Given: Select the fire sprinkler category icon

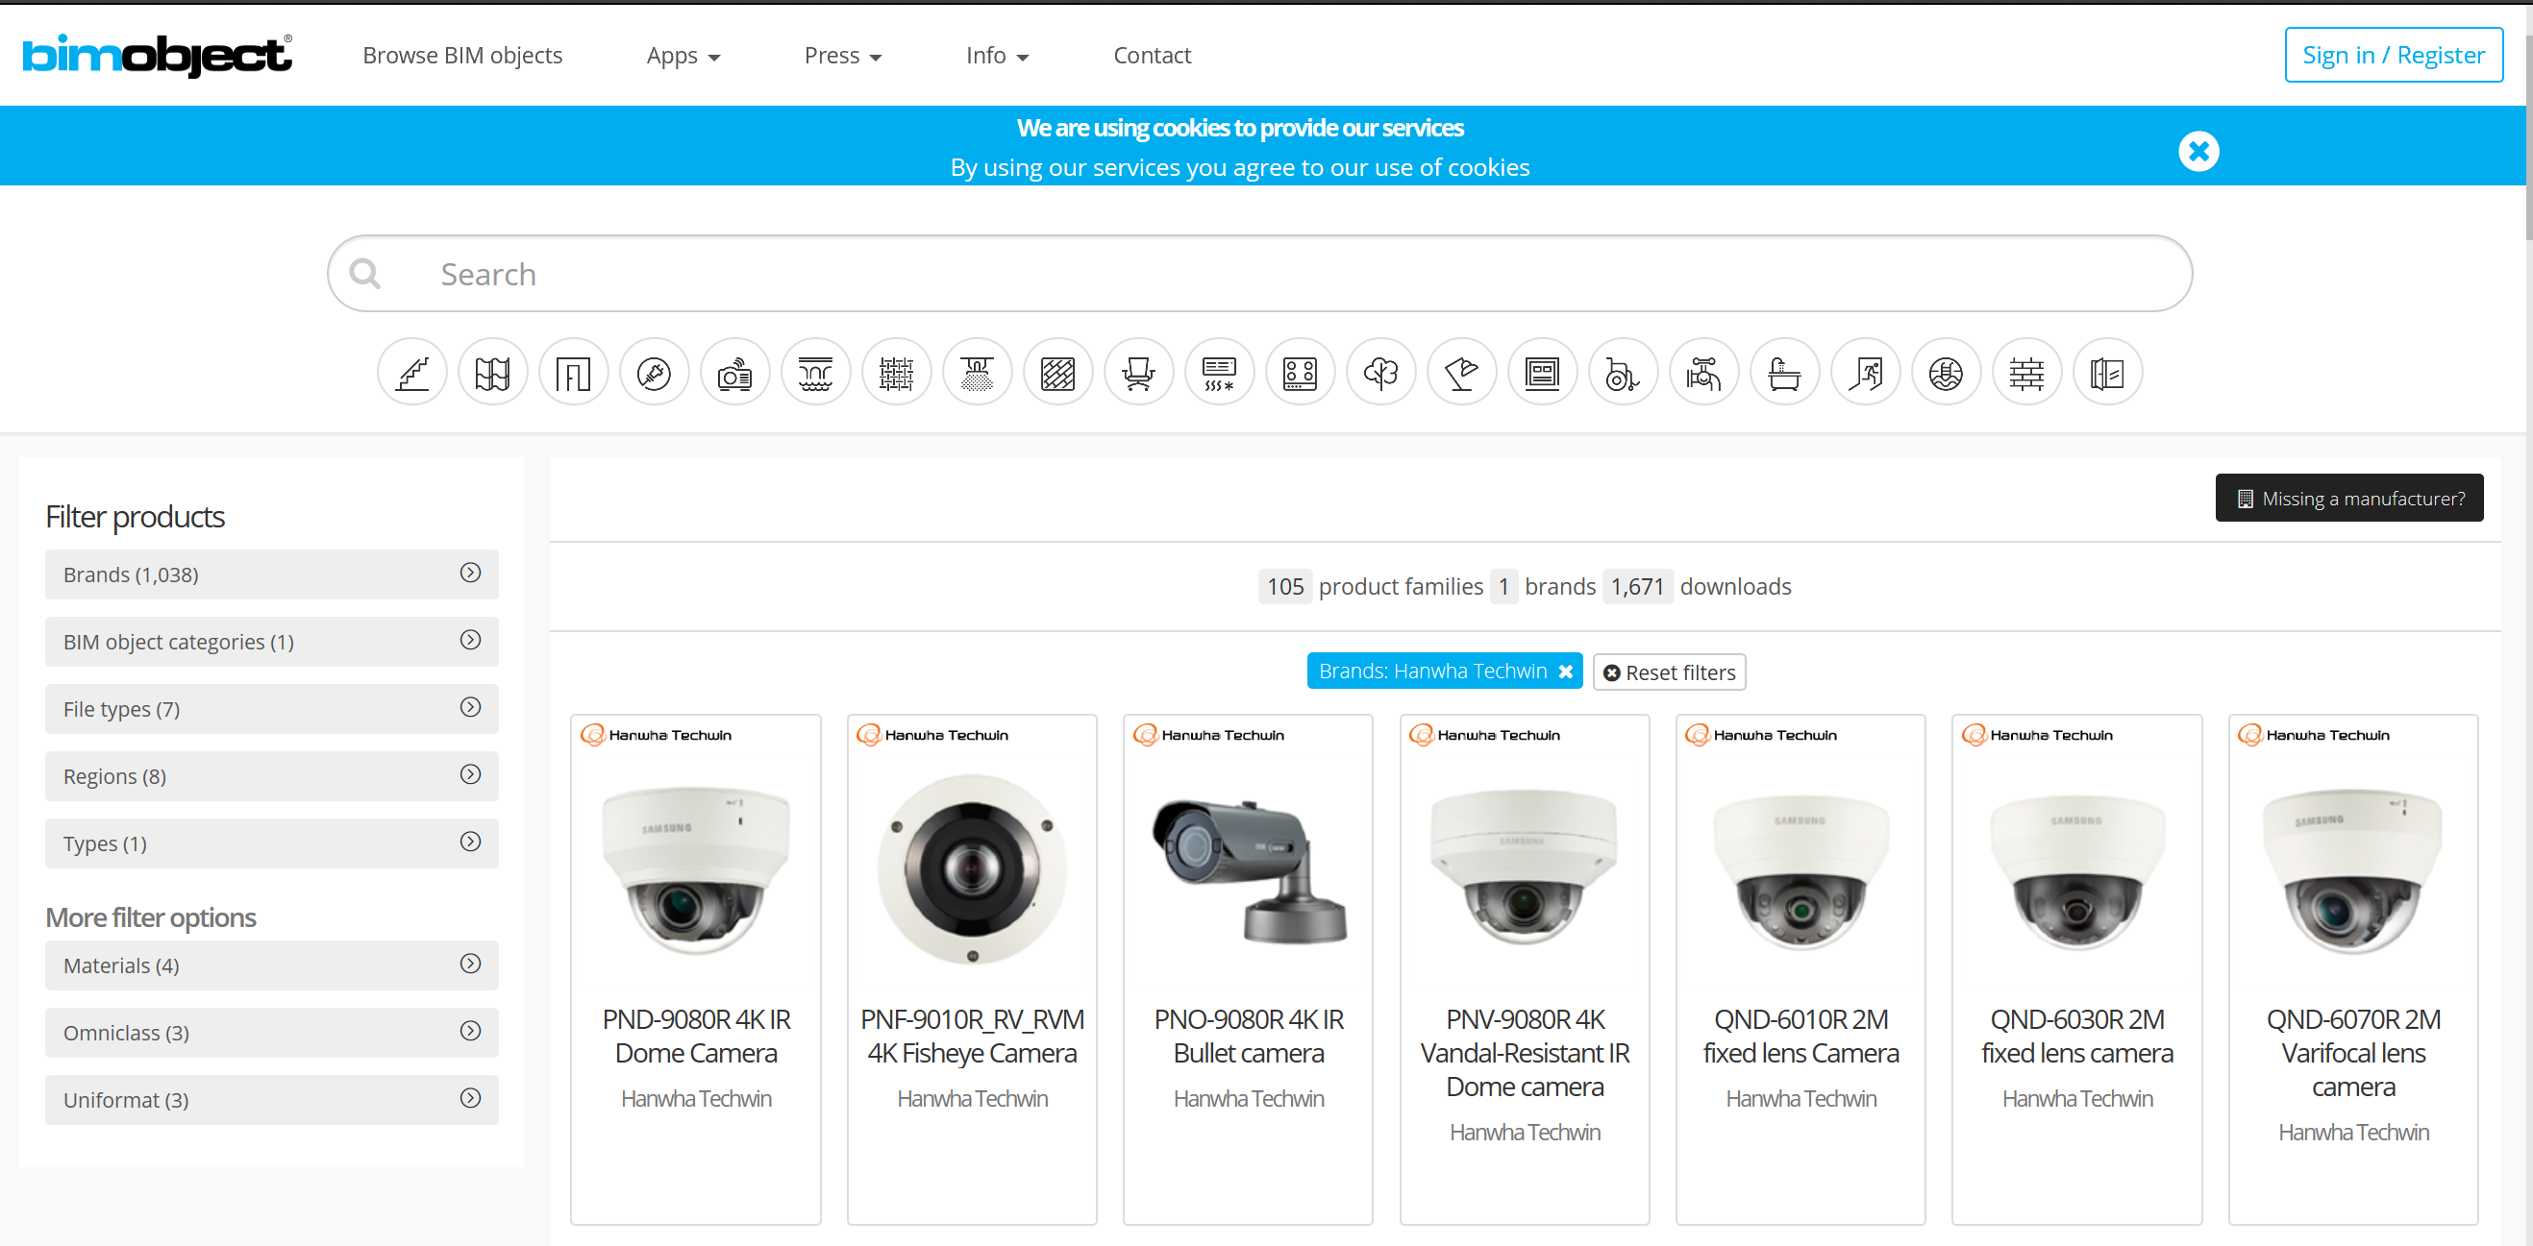Looking at the screenshot, I should 977,373.
